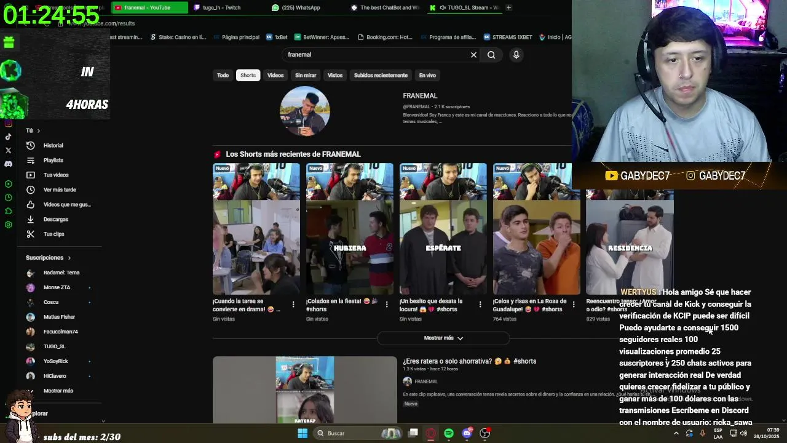Open the green settings gear in browser sidebar

[8, 225]
